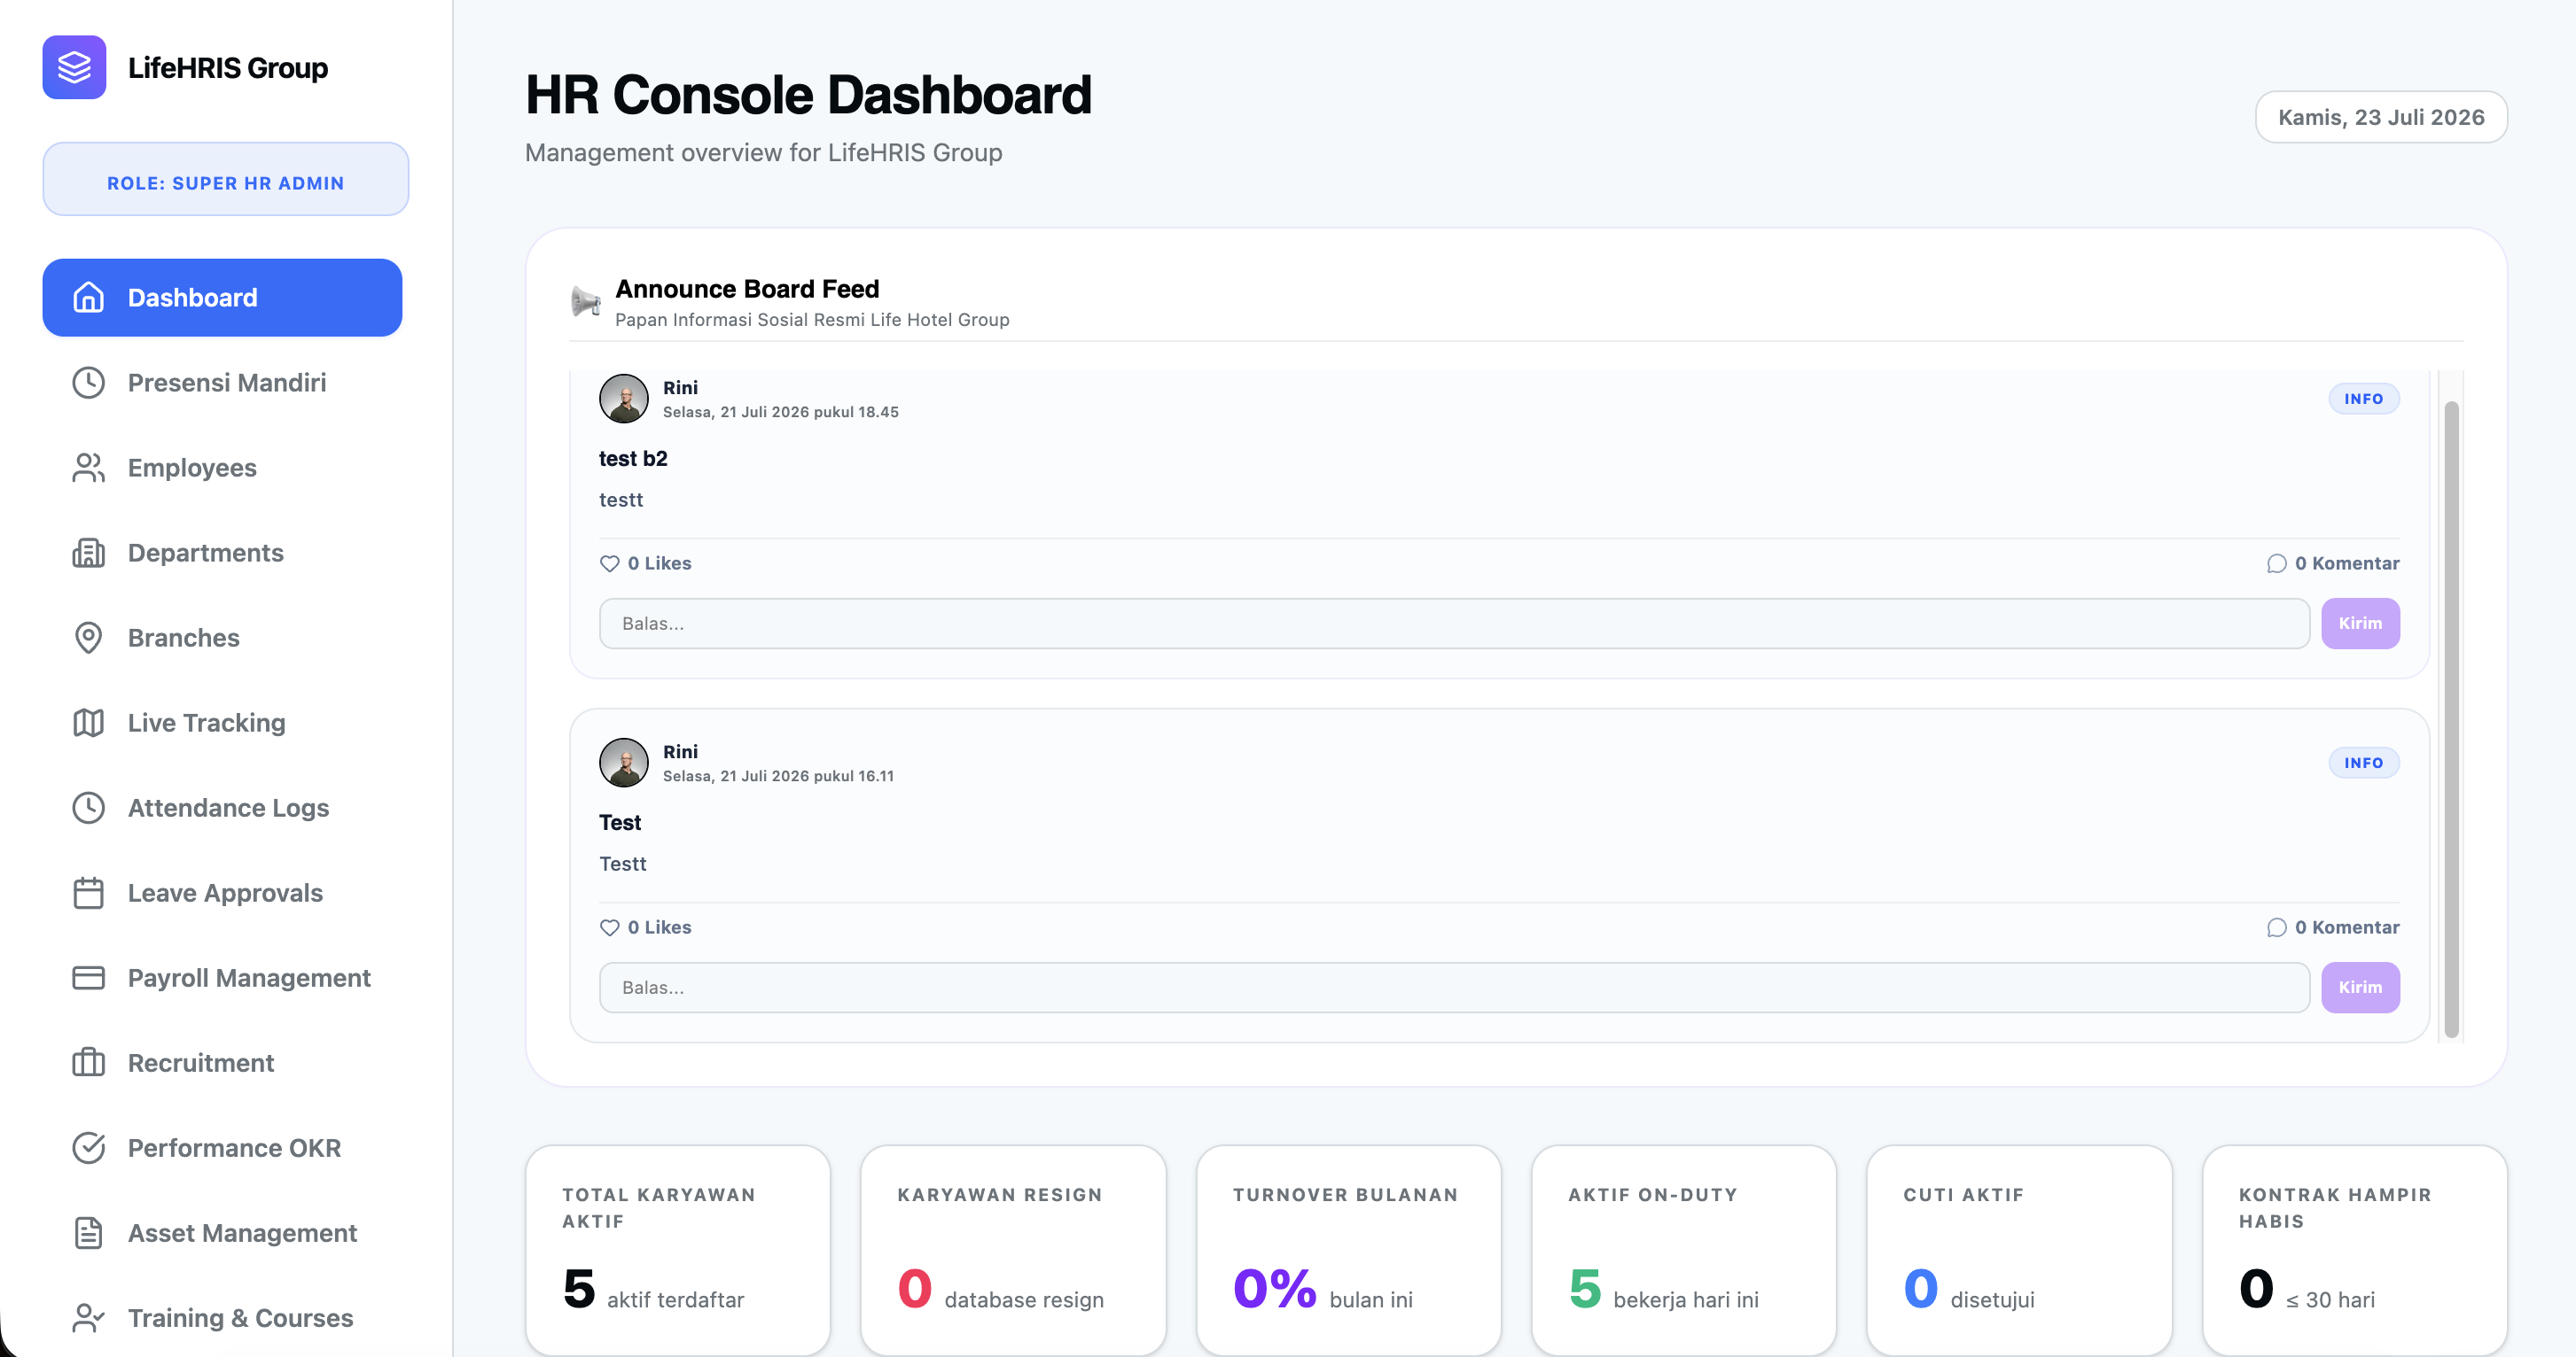2576x1357 pixels.
Task: Click the LifeHRIS Group logo icon
Action: pos(74,67)
